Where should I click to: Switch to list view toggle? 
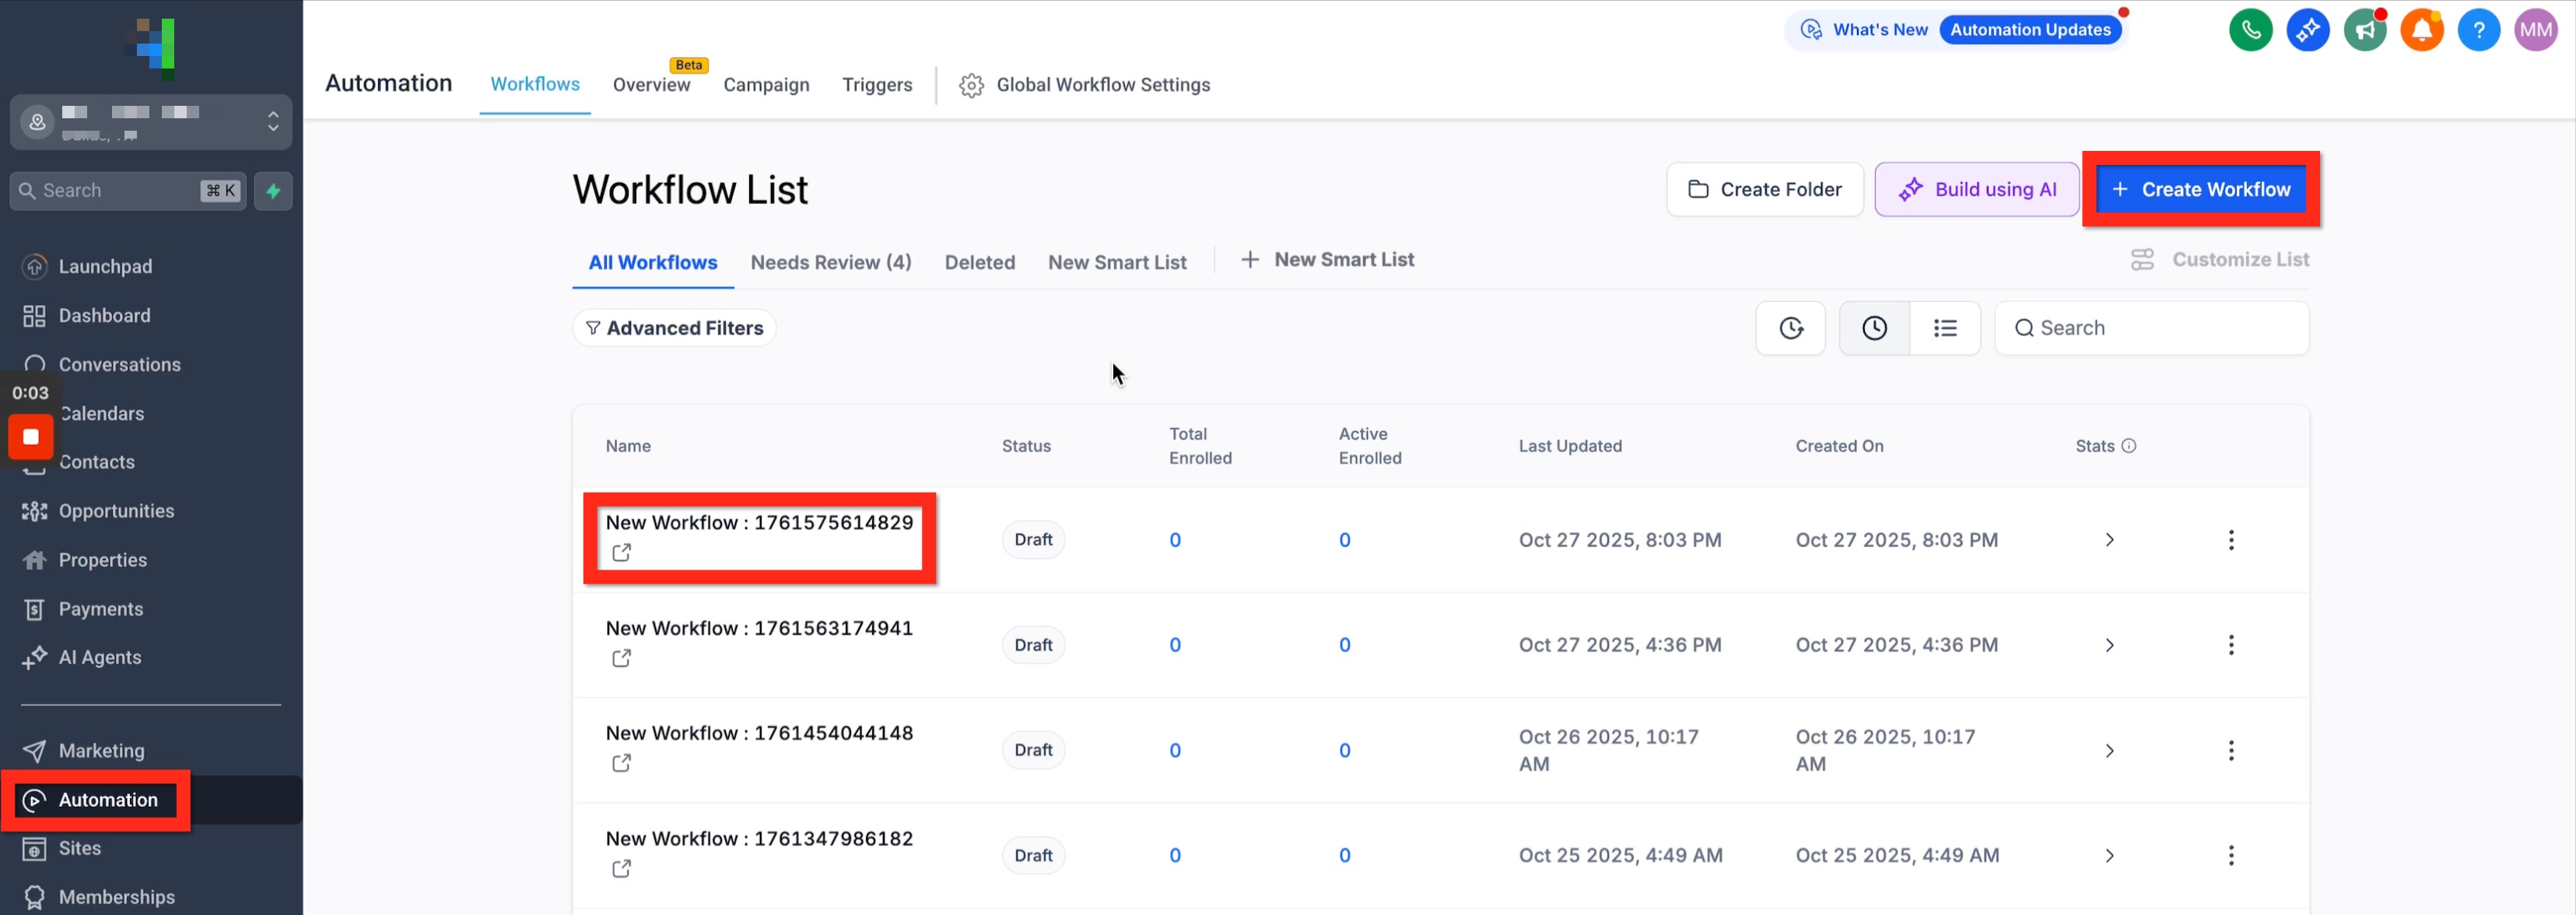pos(1944,328)
